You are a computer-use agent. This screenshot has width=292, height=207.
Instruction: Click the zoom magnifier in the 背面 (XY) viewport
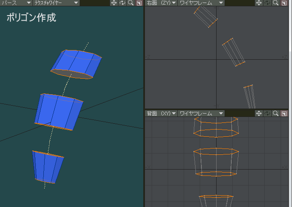[x=276, y=113]
